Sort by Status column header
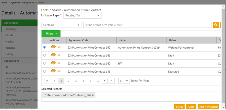The width and height of the screenshot is (226, 110). (x=191, y=40)
